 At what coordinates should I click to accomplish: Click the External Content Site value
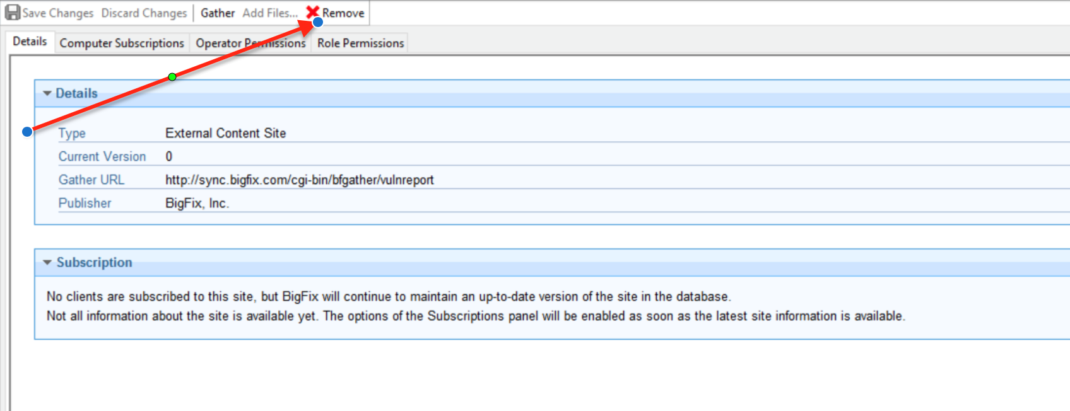(x=225, y=133)
